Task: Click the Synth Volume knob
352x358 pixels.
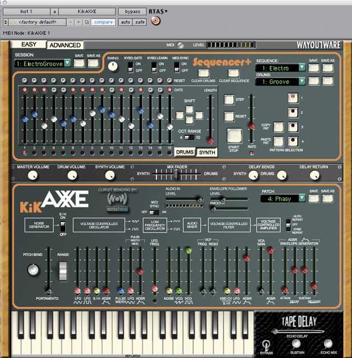Action: [110, 175]
